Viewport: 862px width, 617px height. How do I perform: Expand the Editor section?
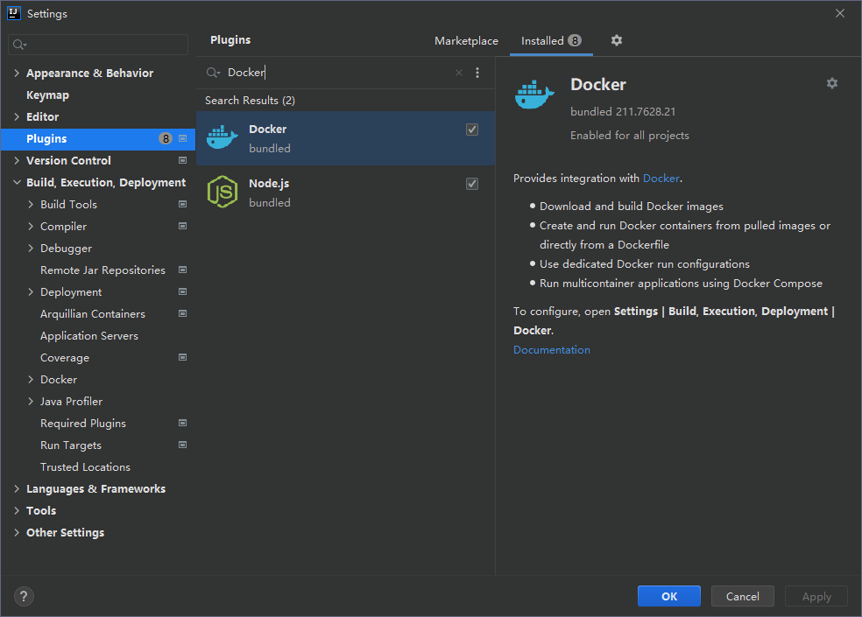coord(17,116)
